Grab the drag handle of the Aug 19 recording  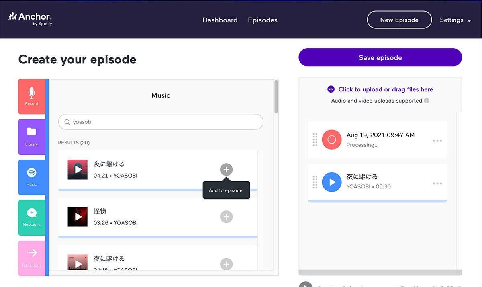(x=315, y=139)
